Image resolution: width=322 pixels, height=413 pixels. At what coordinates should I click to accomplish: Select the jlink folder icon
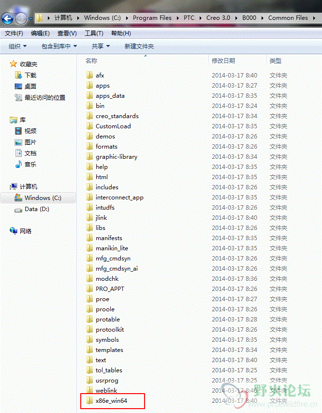point(90,217)
